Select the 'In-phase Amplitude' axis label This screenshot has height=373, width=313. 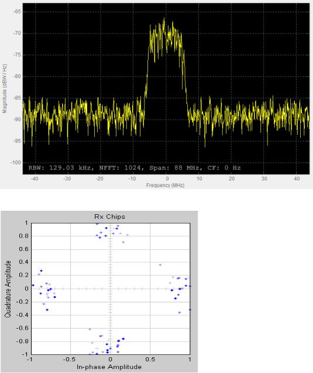(x=109, y=367)
